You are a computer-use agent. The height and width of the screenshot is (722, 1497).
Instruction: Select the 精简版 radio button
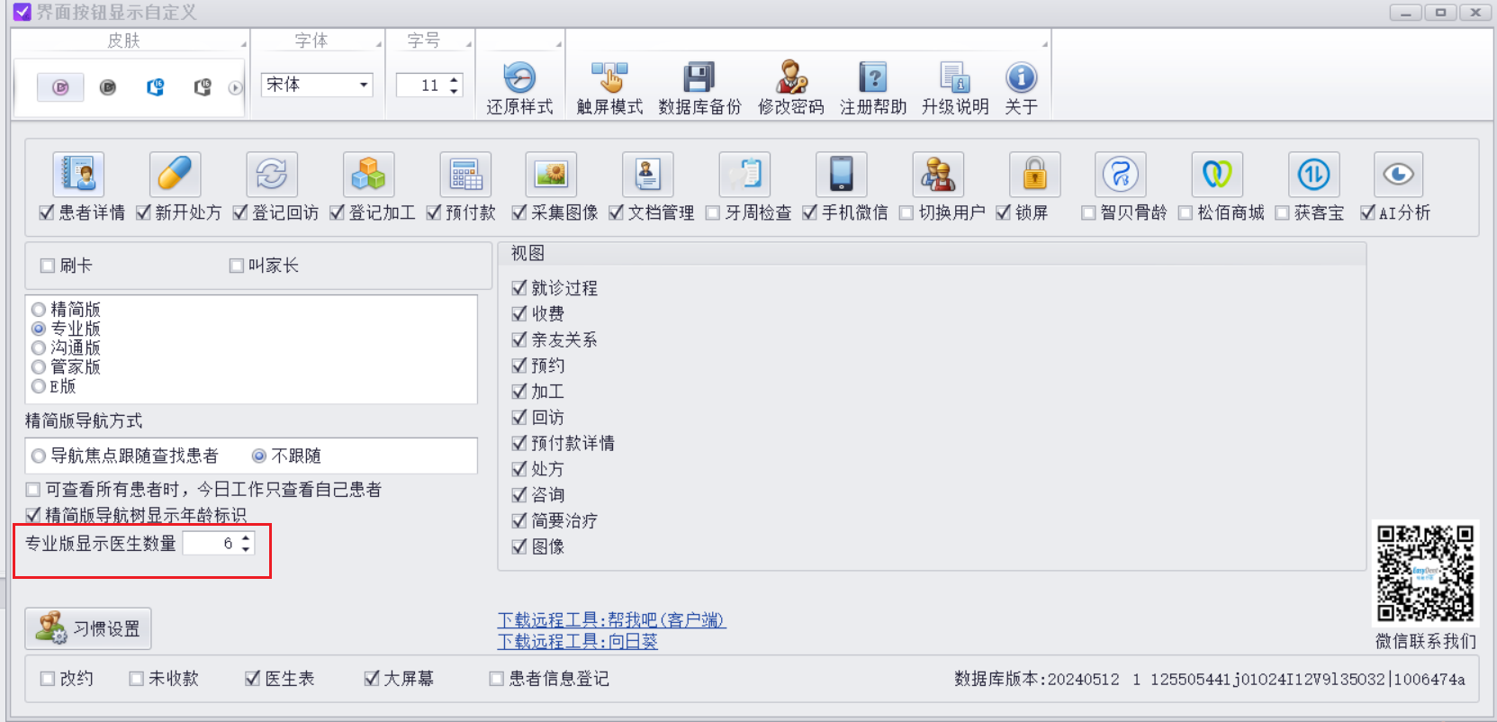tap(39, 310)
